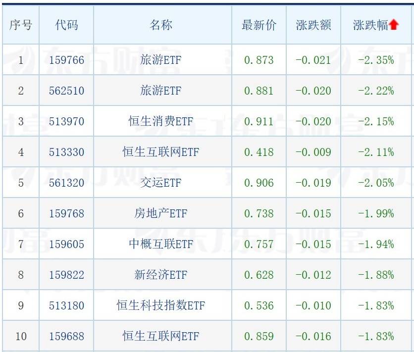The height and width of the screenshot is (352, 414).
Task: Open fund code 513180 link
Action: click(66, 305)
